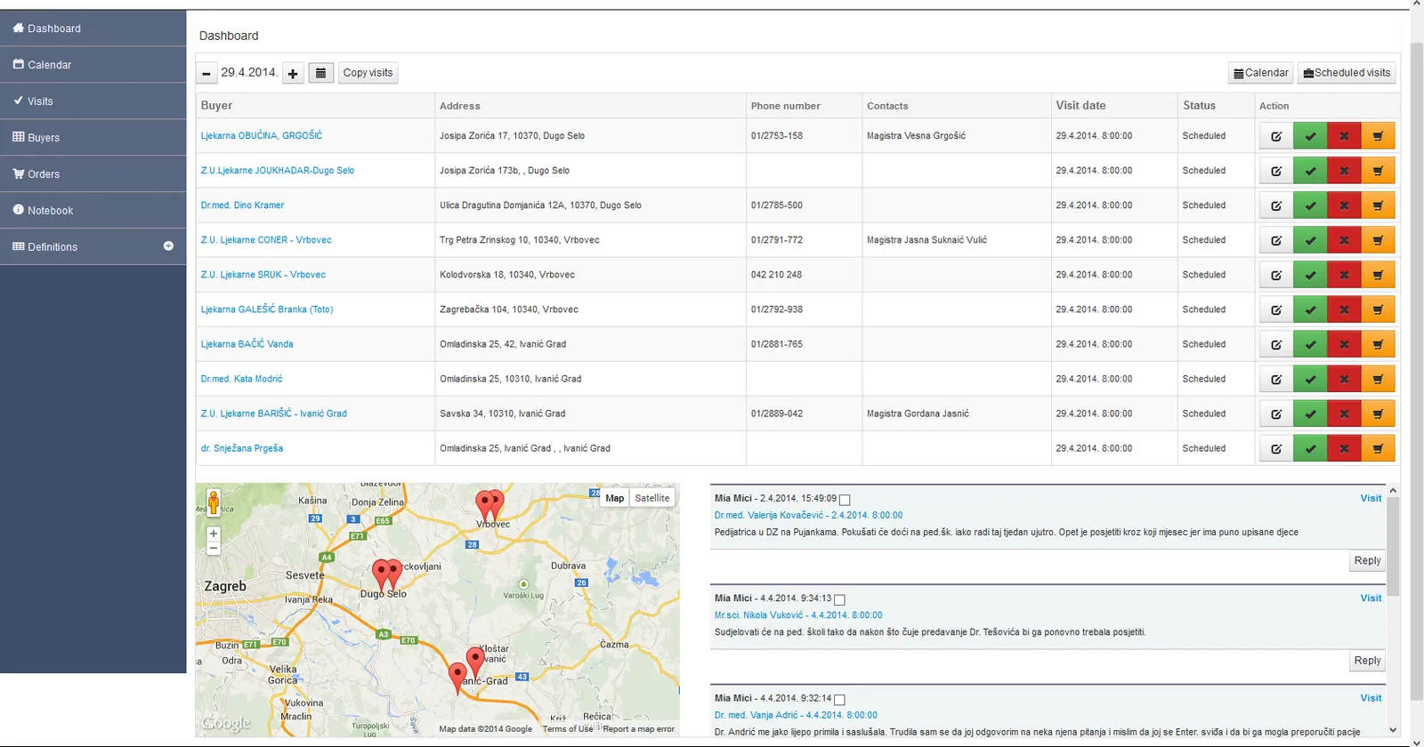Open Dr. med. Vanja Adrić - 4.4.2014. link

(x=796, y=715)
